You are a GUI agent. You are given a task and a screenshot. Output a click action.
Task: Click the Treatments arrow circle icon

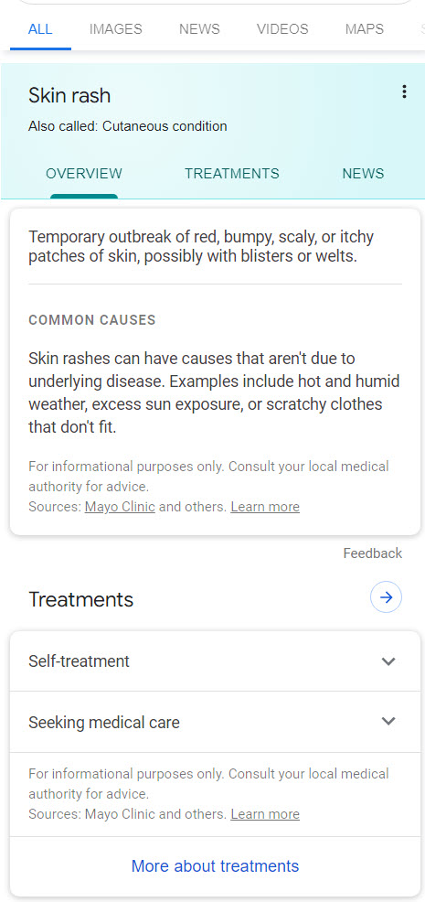[386, 597]
